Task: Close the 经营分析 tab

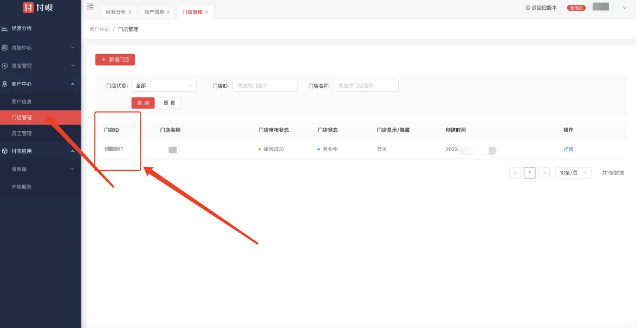Action: point(130,12)
